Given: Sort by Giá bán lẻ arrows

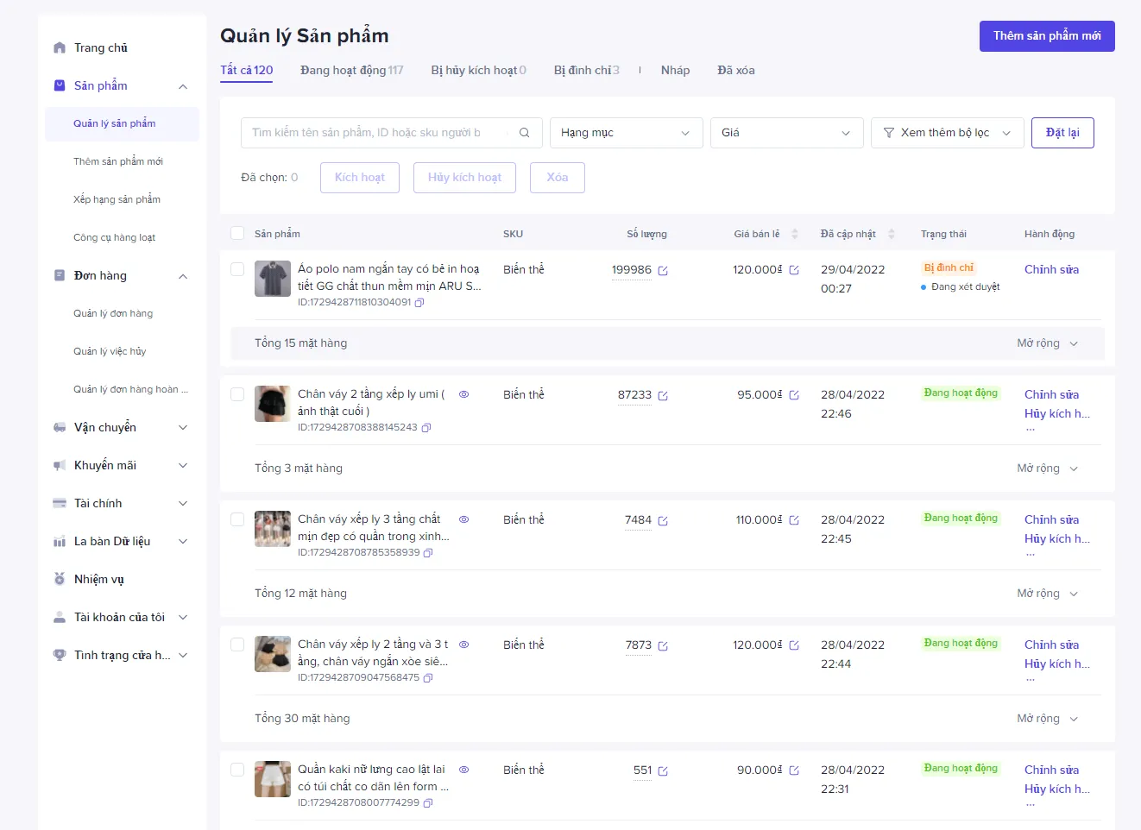Looking at the screenshot, I should click(x=795, y=234).
